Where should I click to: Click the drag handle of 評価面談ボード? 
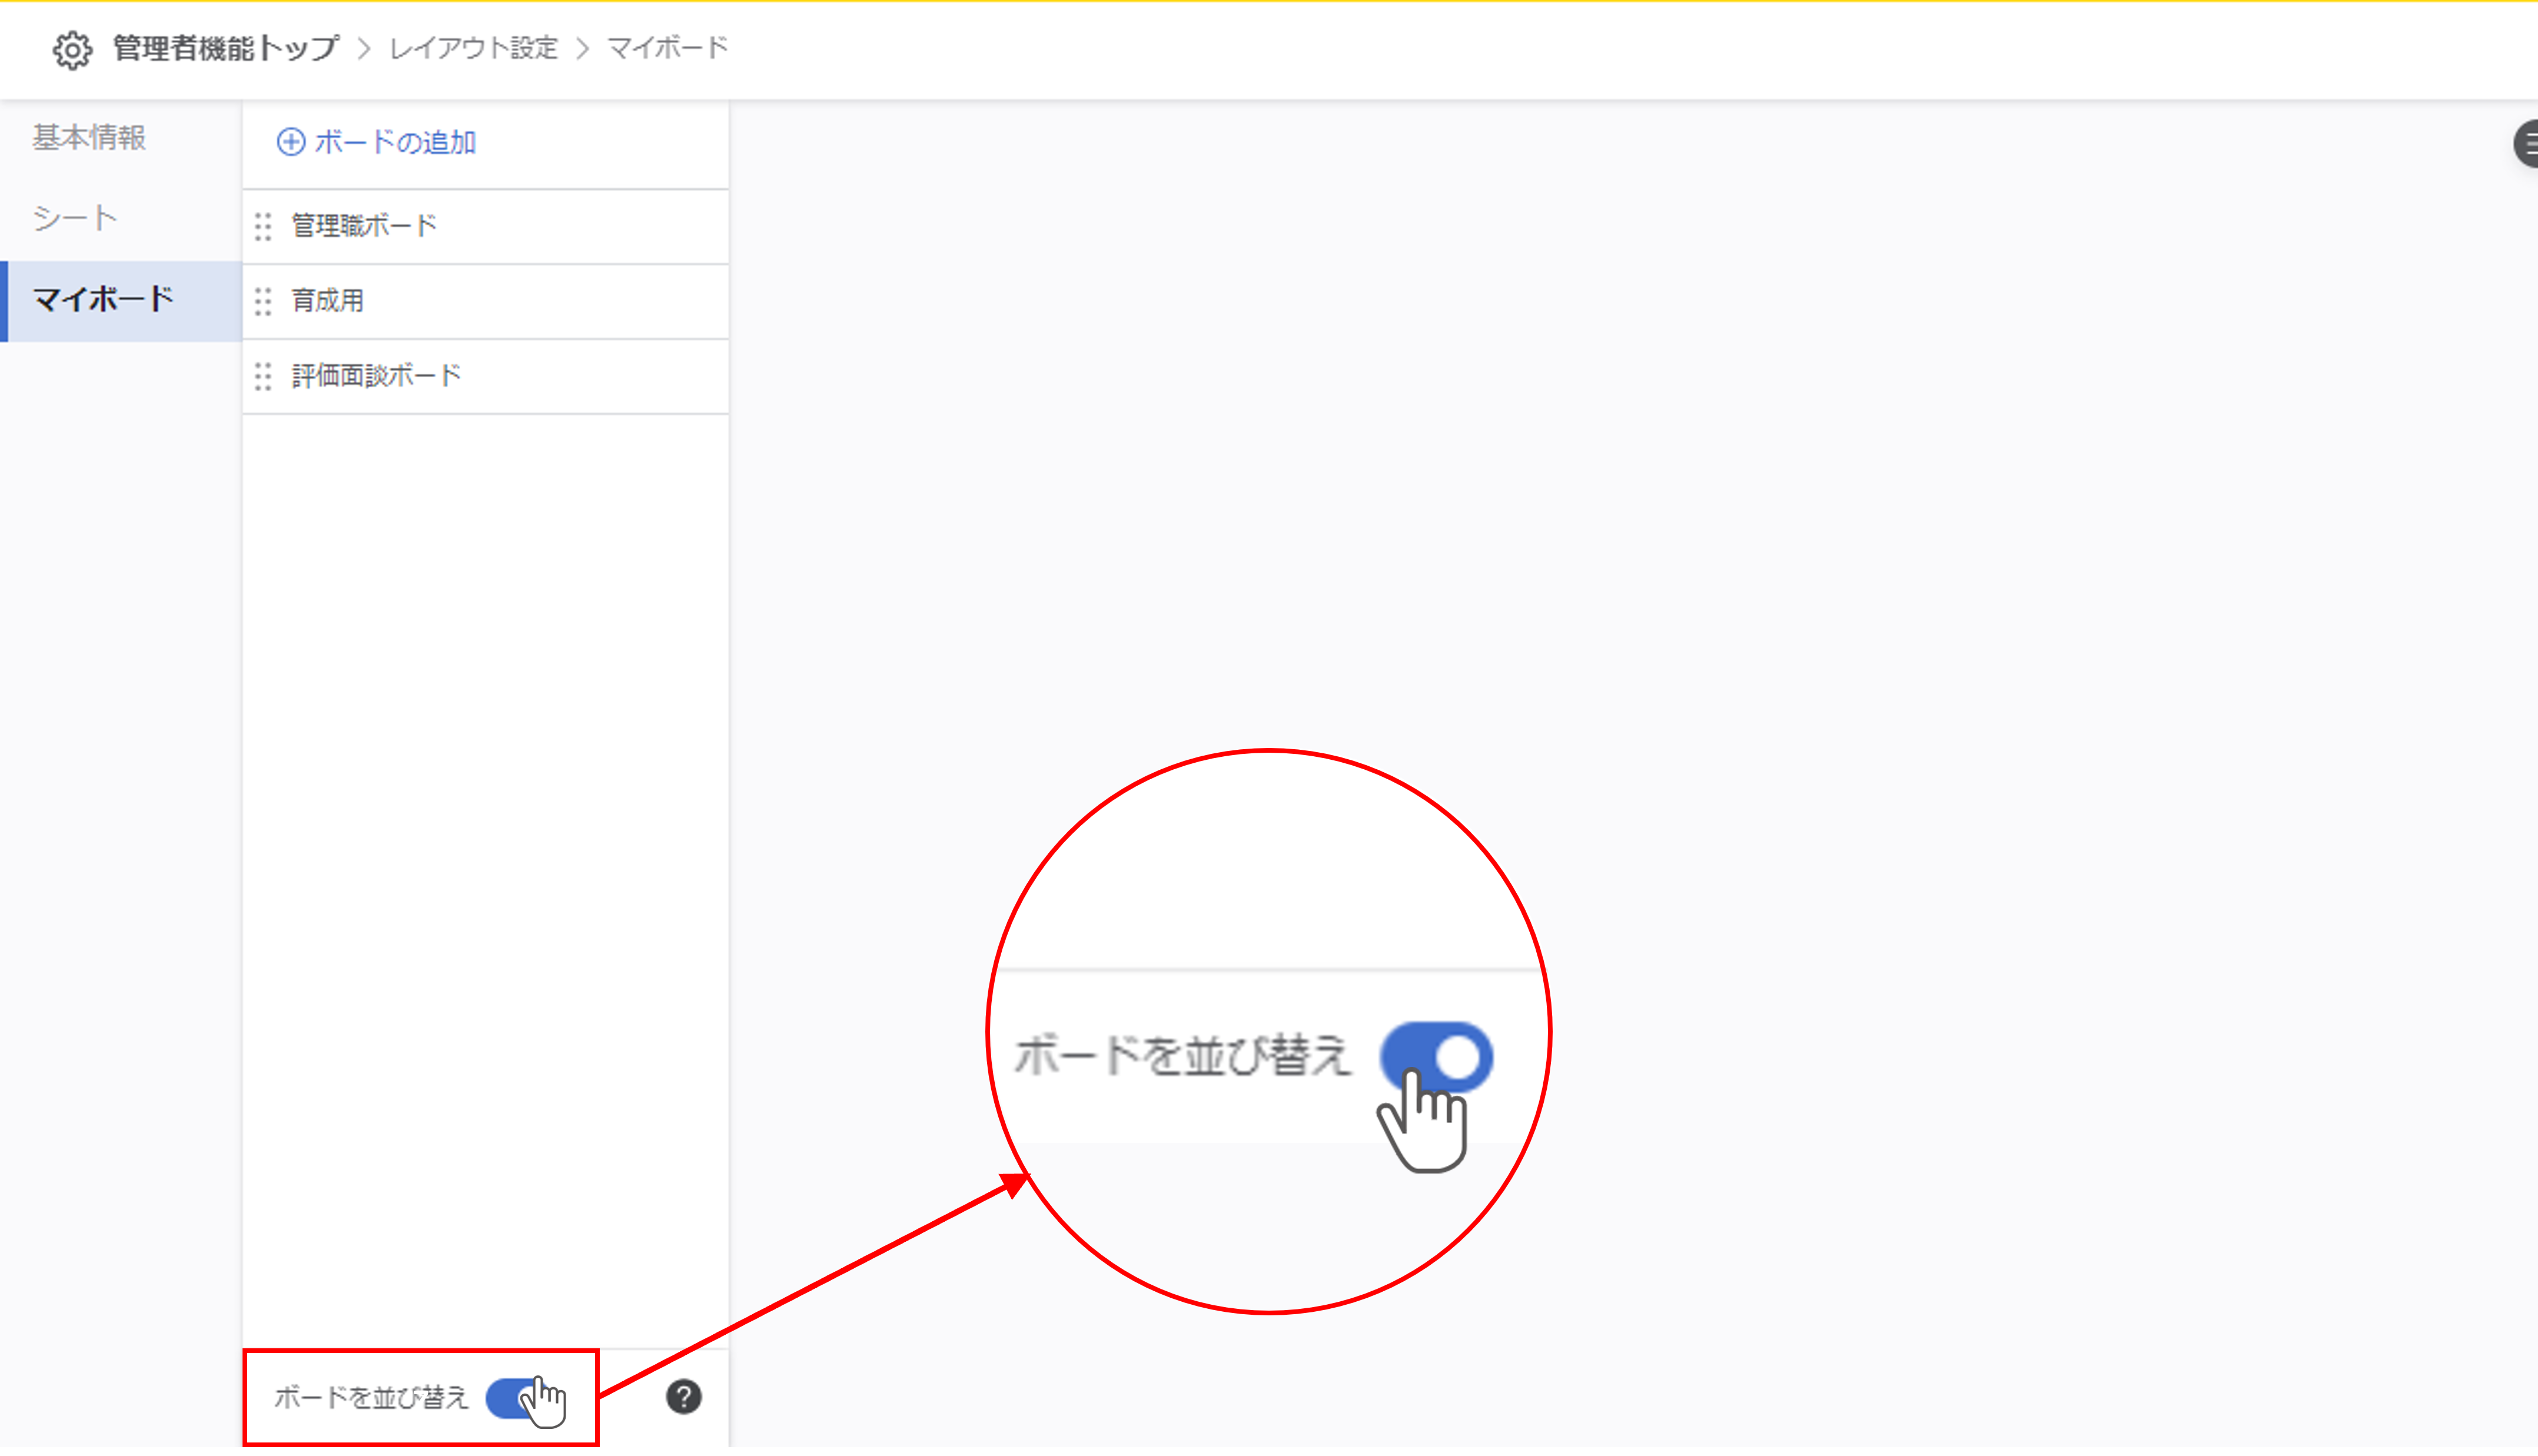[x=263, y=377]
